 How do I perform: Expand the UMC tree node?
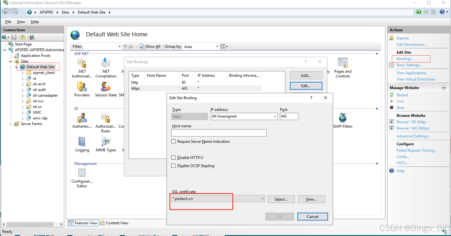22,112
